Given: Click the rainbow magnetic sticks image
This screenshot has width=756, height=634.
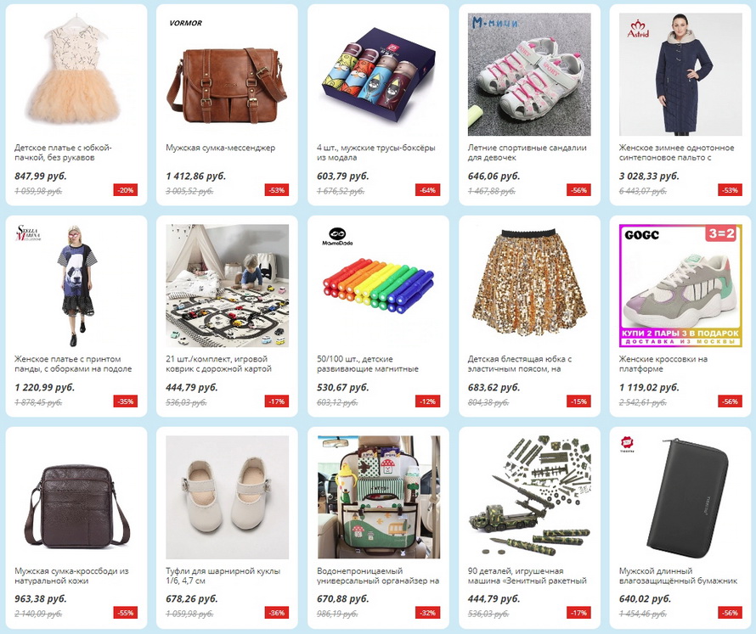Looking at the screenshot, I should point(379,286).
